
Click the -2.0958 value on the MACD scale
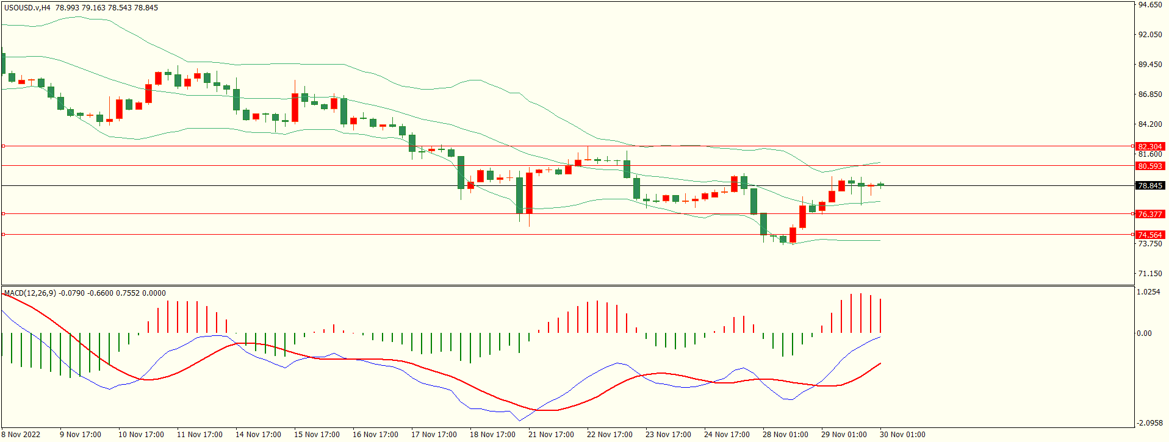point(1149,423)
